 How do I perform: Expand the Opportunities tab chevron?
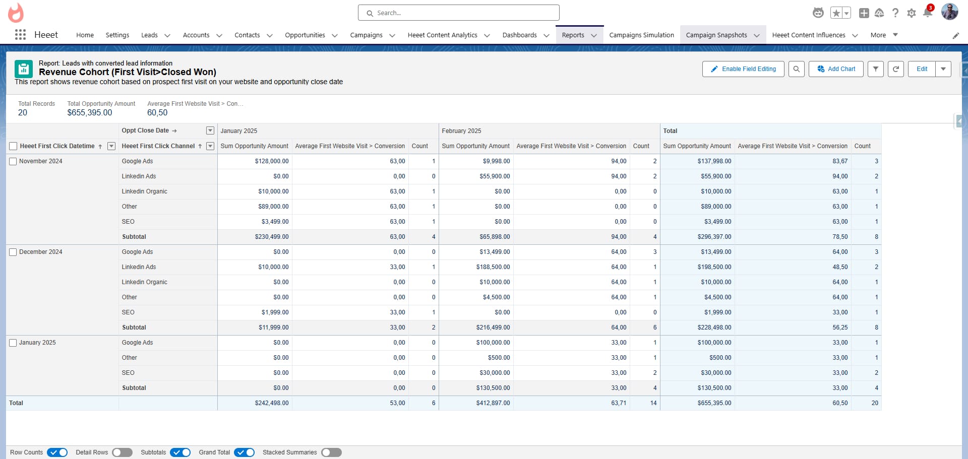[x=334, y=35]
